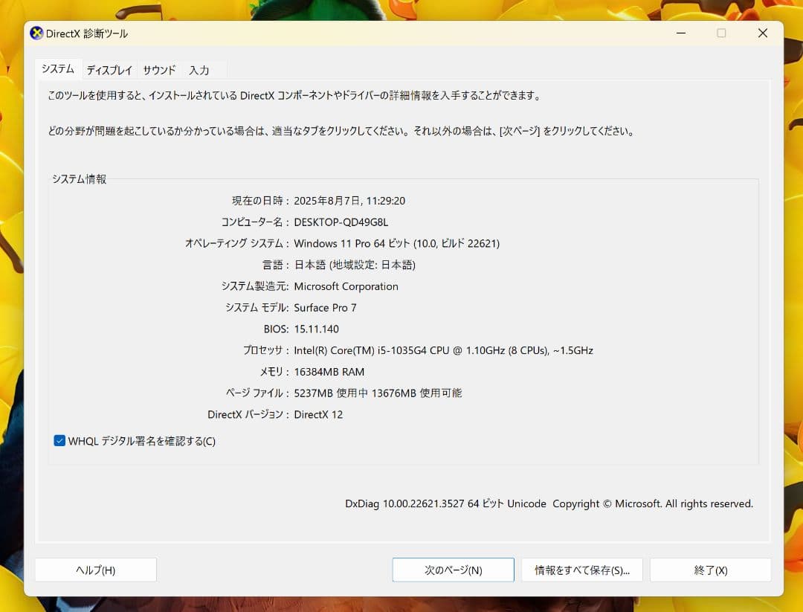This screenshot has height=612, width=803.
Task: Click the システム情報 group box label
Action: (x=78, y=179)
